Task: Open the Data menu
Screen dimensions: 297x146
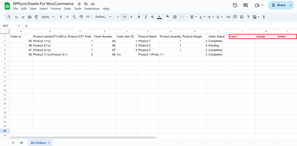Action: click(67, 8)
